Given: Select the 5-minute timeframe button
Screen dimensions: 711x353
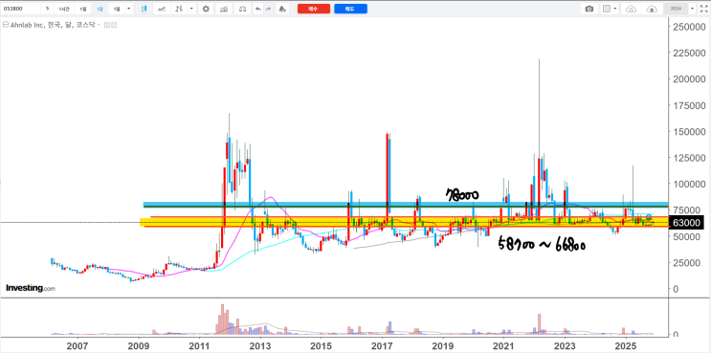Looking at the screenshot, I should pos(47,9).
